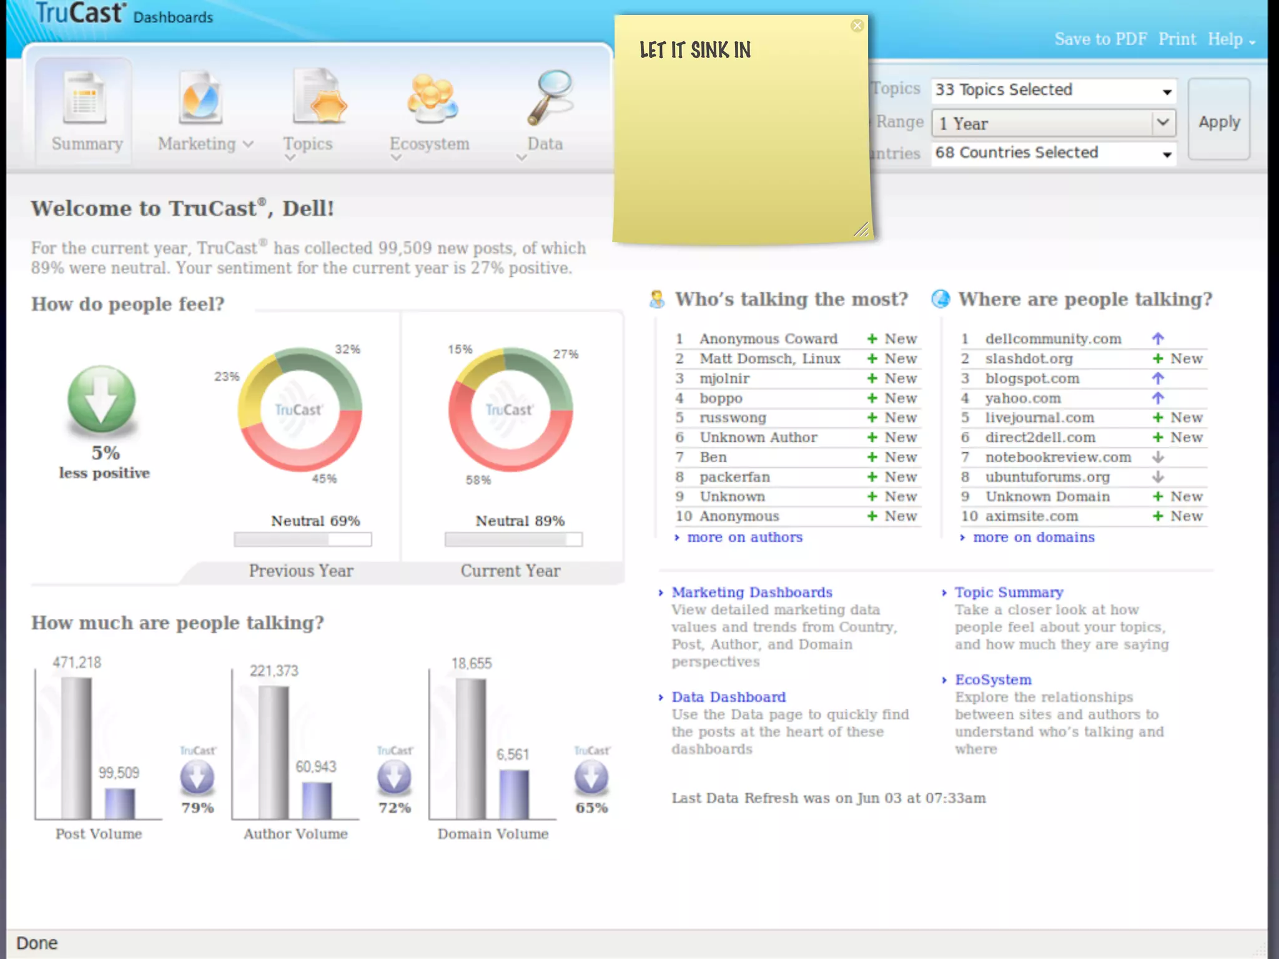Open the Marketing pie chart icon
The height and width of the screenshot is (959, 1279).
[200, 98]
